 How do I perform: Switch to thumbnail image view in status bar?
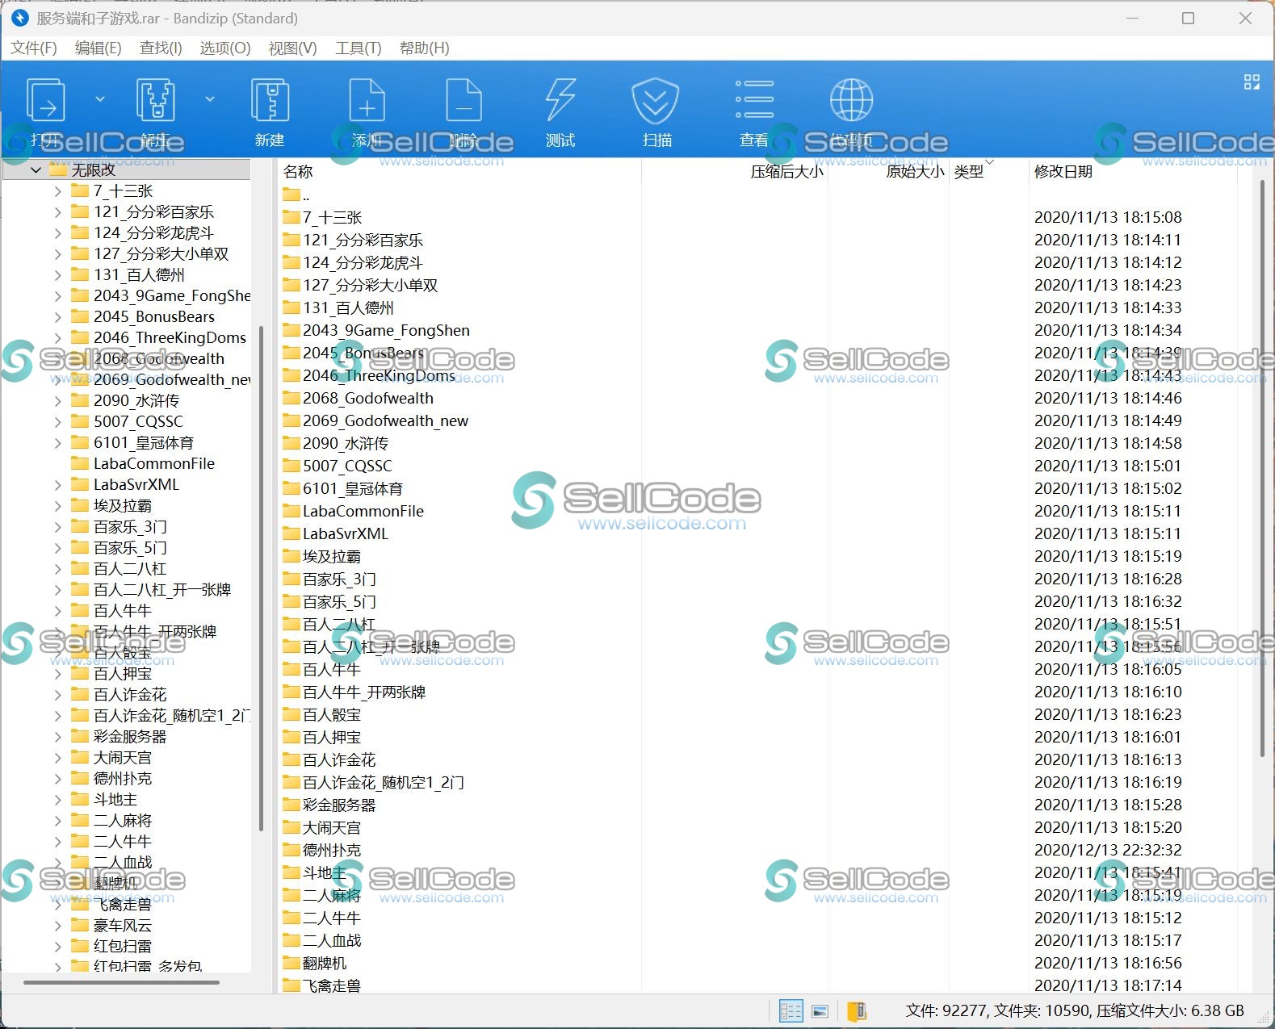pyautogui.click(x=820, y=1010)
